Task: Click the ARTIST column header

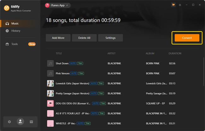Action: (112, 53)
